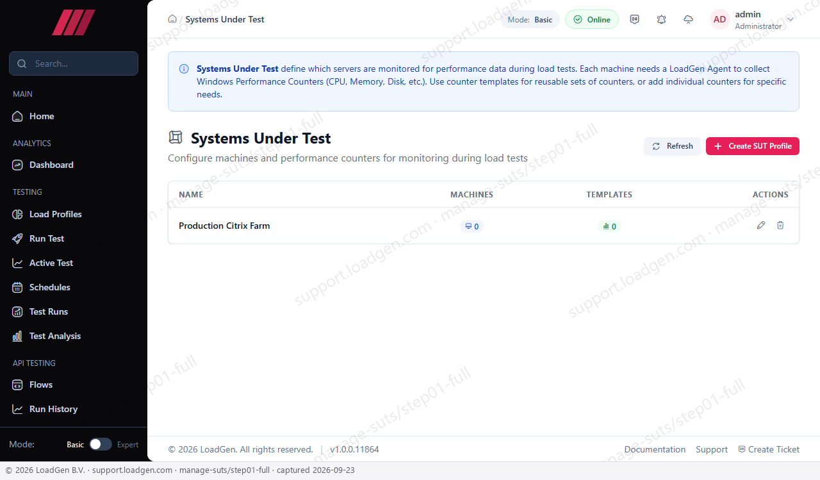The width and height of the screenshot is (820, 480).
Task: Click the Mode: Basic indicator pill
Action: [530, 19]
